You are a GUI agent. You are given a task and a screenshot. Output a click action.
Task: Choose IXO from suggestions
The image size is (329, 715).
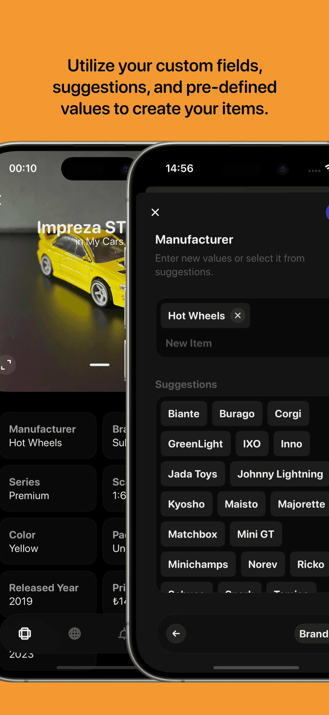pos(252,443)
